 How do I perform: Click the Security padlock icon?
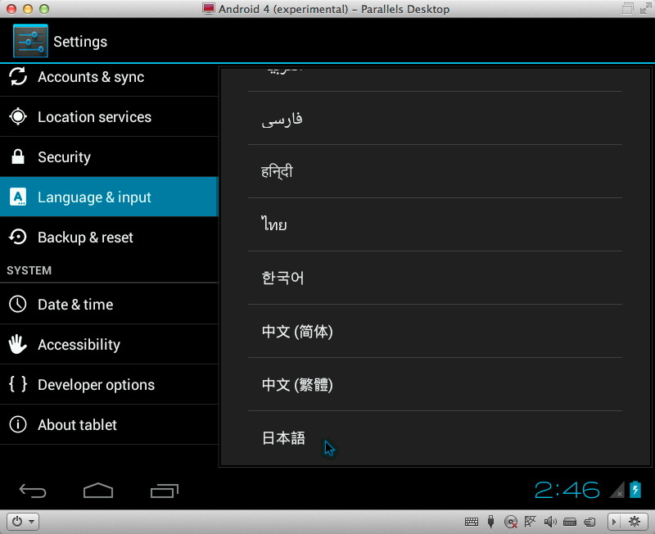pyautogui.click(x=18, y=156)
